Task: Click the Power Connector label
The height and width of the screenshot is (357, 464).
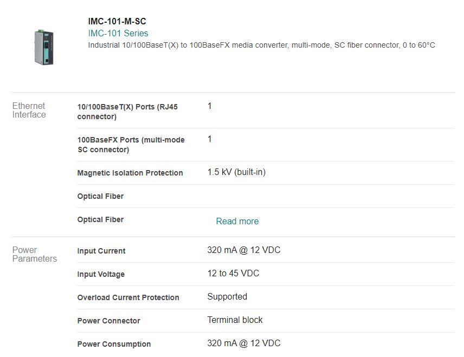Action: click(109, 321)
